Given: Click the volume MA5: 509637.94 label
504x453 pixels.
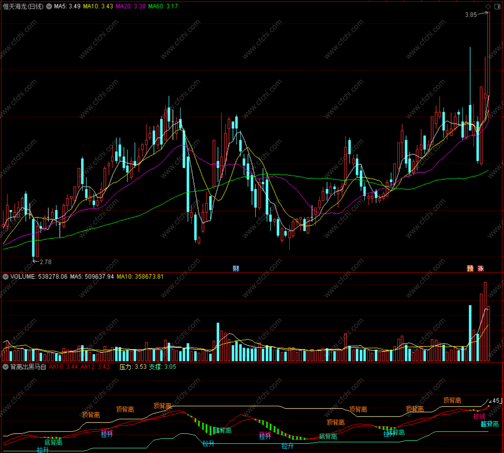Looking at the screenshot, I should [92, 277].
